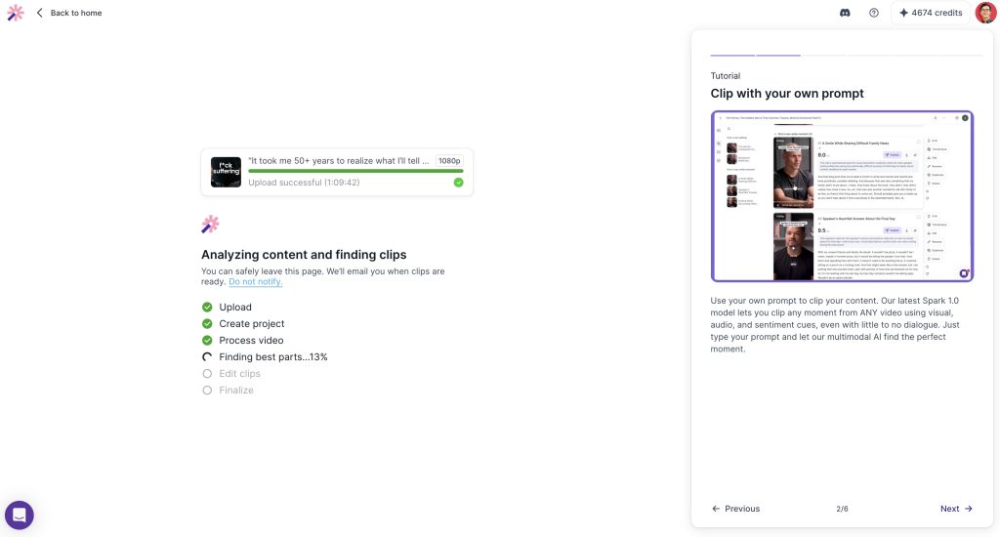Click the back arrow chevron icon

pyautogui.click(x=40, y=13)
